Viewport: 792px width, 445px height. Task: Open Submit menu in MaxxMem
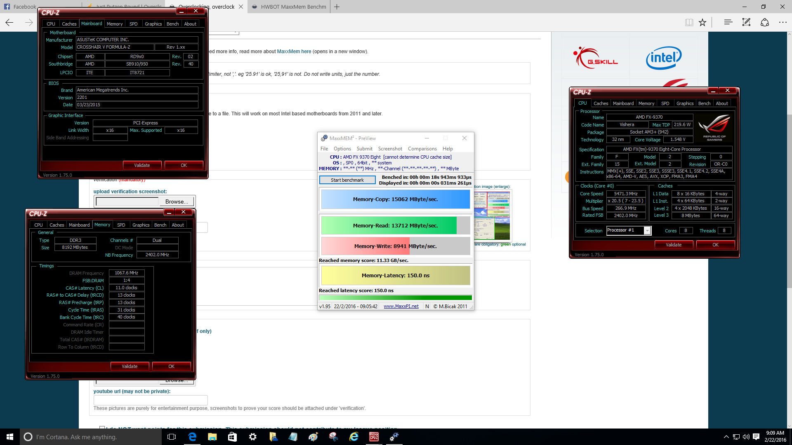pos(365,149)
